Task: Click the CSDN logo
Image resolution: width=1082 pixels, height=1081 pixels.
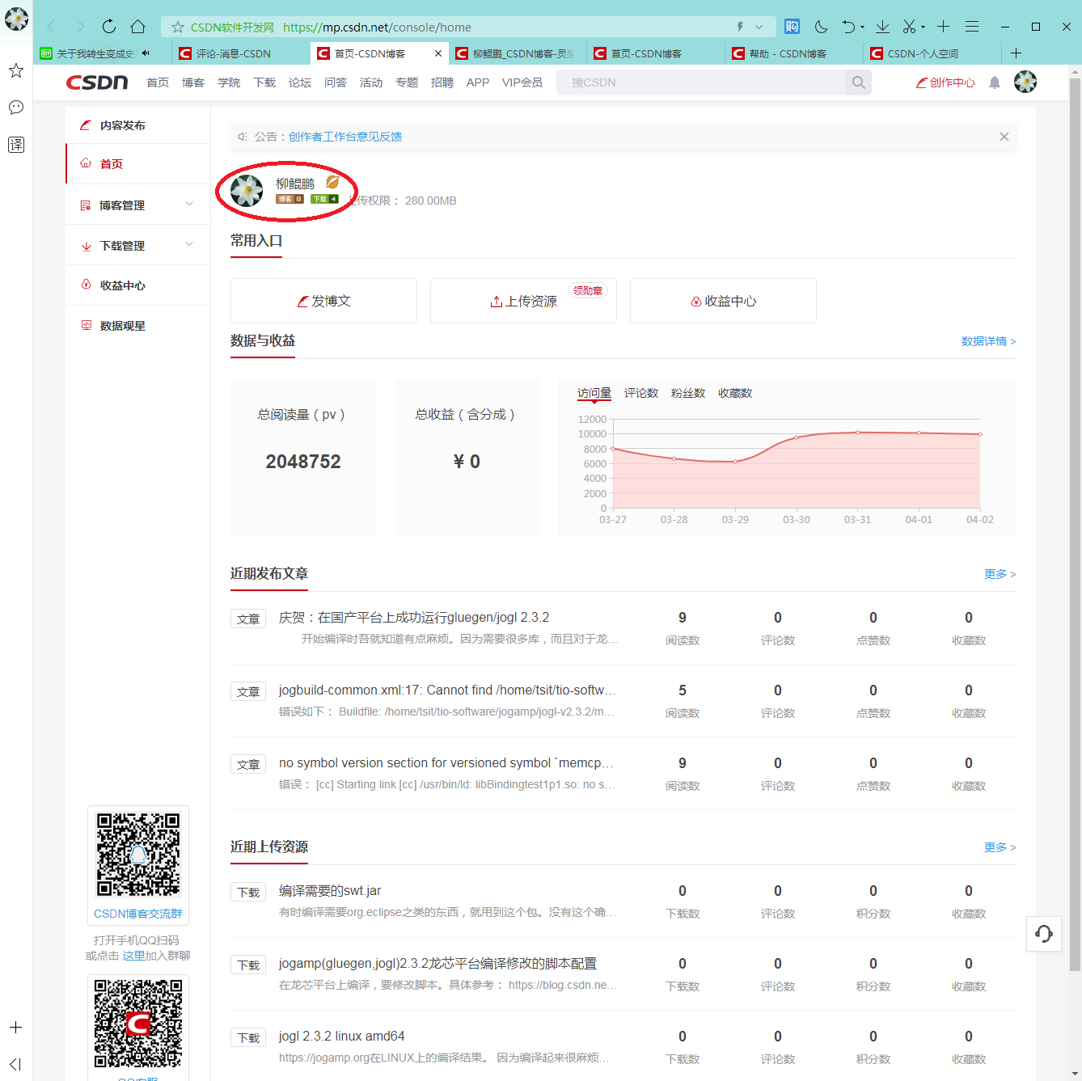Action: 97,82
